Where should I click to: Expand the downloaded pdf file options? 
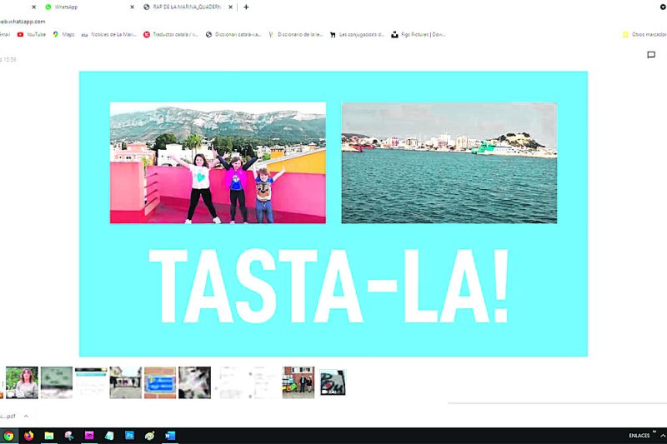click(25, 416)
